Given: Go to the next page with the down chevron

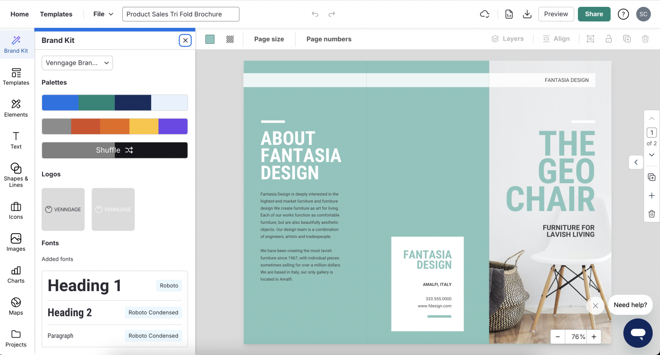Looking at the screenshot, I should (652, 155).
